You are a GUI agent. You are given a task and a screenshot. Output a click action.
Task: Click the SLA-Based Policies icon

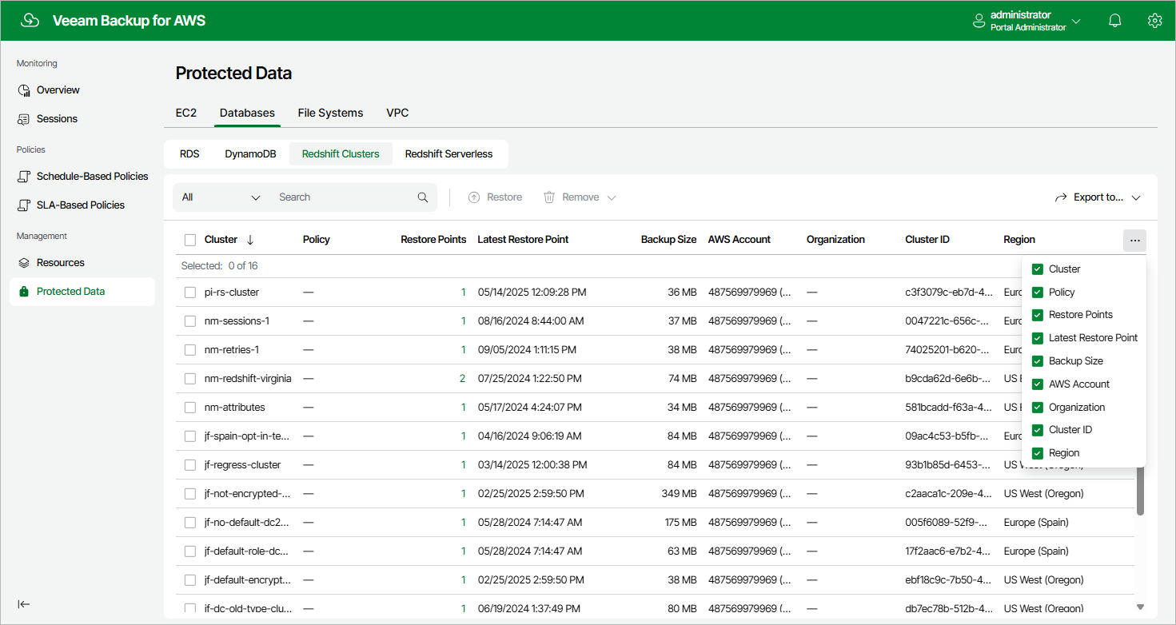click(24, 205)
